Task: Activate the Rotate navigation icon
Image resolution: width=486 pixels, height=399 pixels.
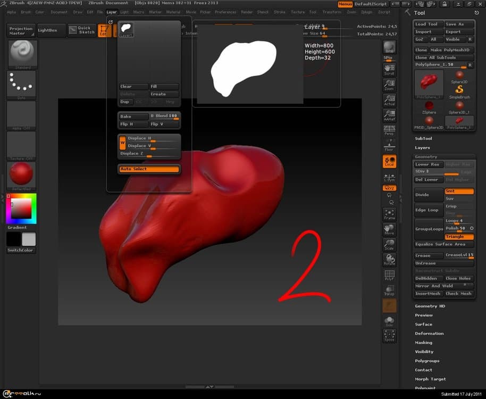Action: click(x=389, y=260)
